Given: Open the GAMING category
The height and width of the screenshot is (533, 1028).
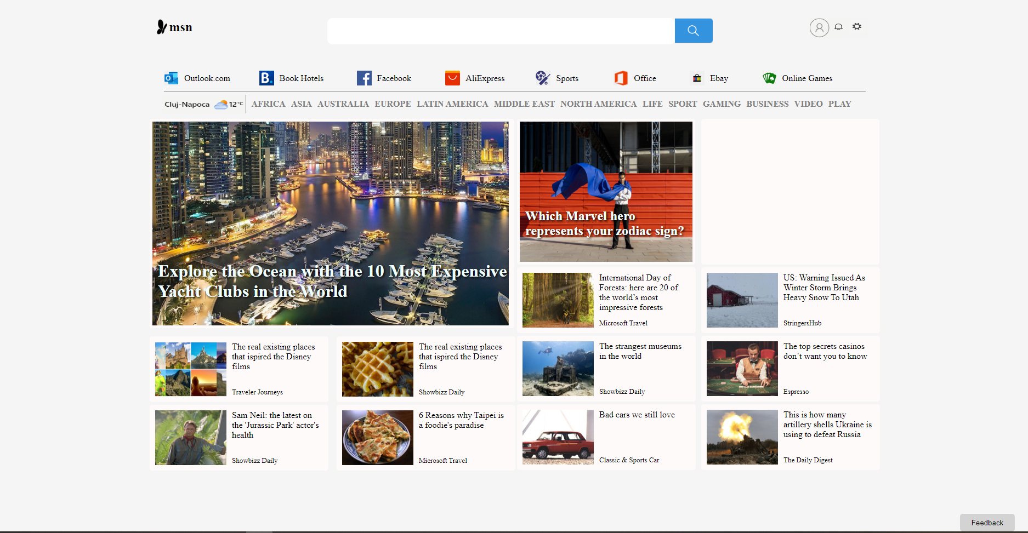Looking at the screenshot, I should pyautogui.click(x=722, y=104).
